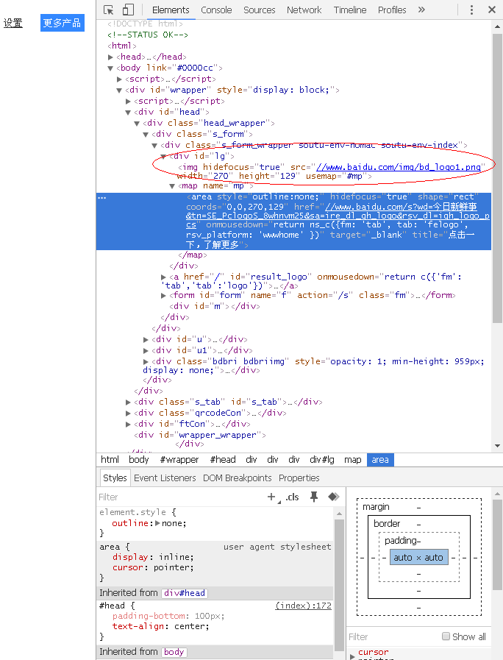This screenshot has width=503, height=660.
Task: Collapse the map name mp node
Action: [172, 186]
